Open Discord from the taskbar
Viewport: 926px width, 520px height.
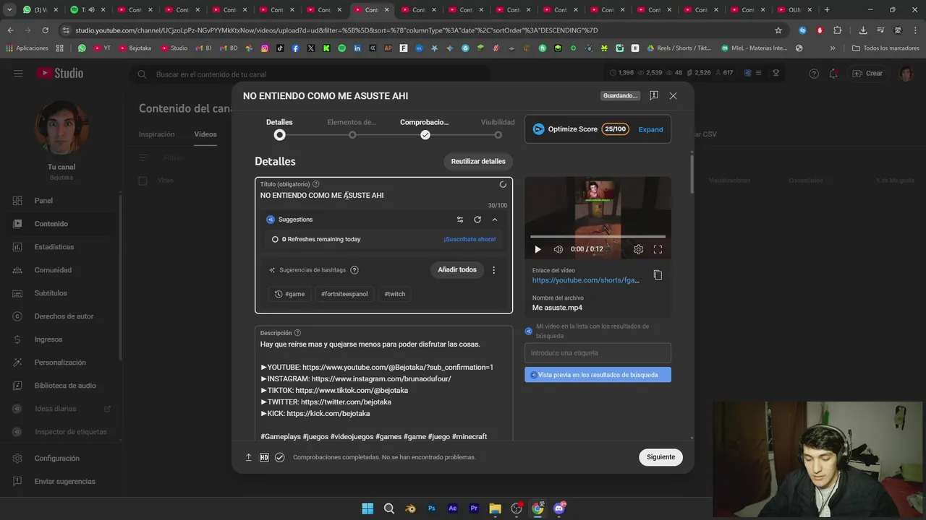click(x=558, y=508)
